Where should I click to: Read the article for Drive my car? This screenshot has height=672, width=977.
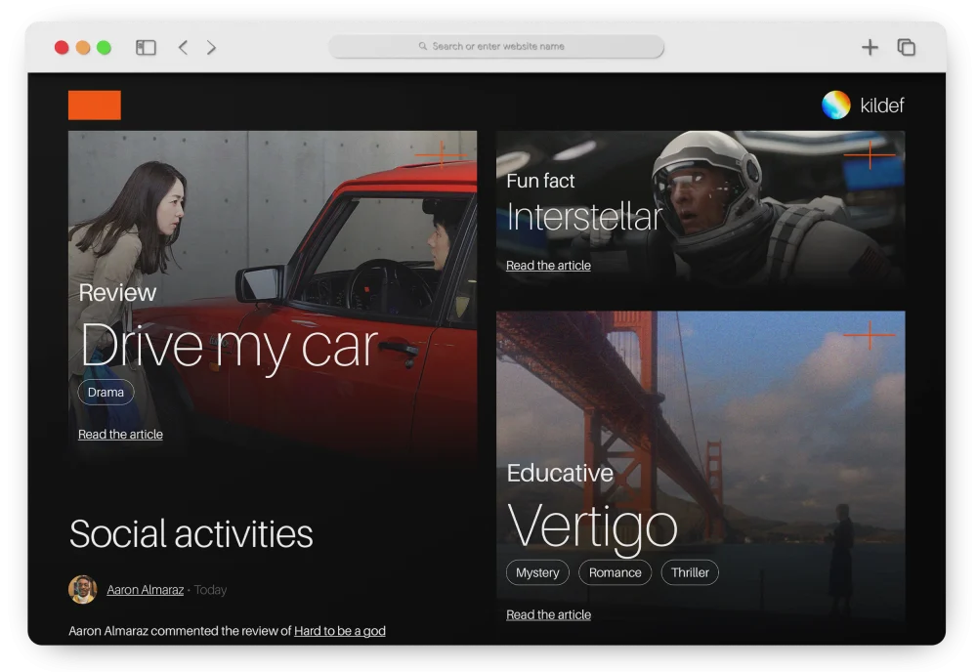click(120, 434)
